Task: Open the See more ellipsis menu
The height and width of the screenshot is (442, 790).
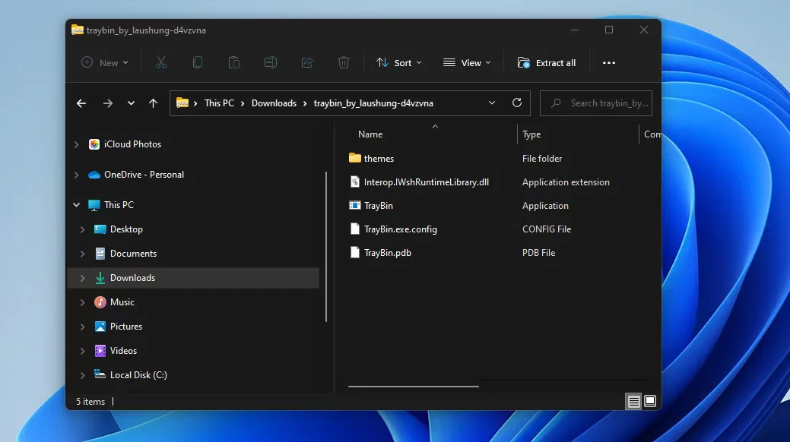Action: 608,62
